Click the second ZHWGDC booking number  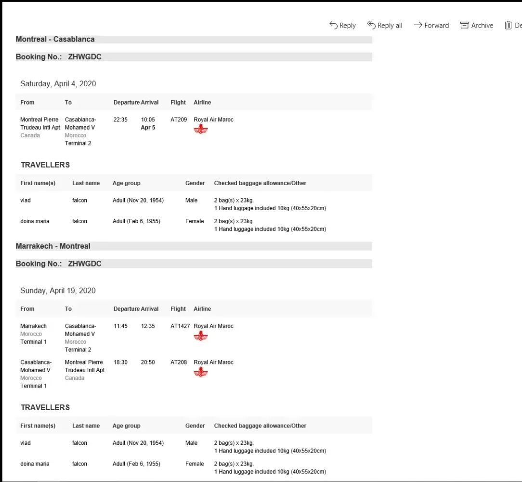[x=84, y=264]
